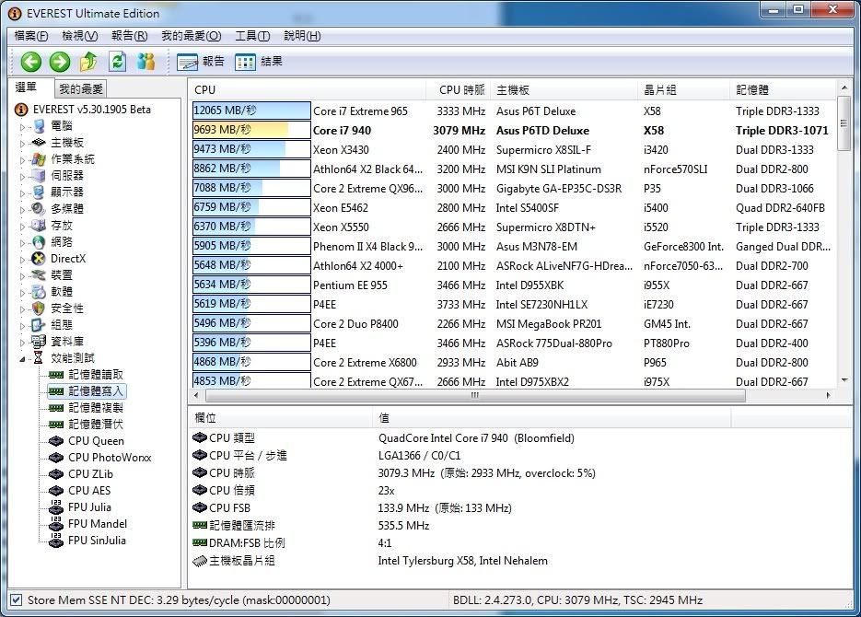Select the Pentium EE 955 result row

tap(513, 285)
